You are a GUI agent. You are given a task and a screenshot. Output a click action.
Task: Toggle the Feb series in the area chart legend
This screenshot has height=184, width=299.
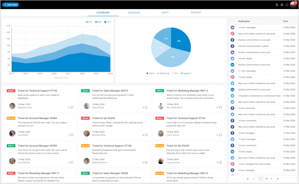[88, 22]
